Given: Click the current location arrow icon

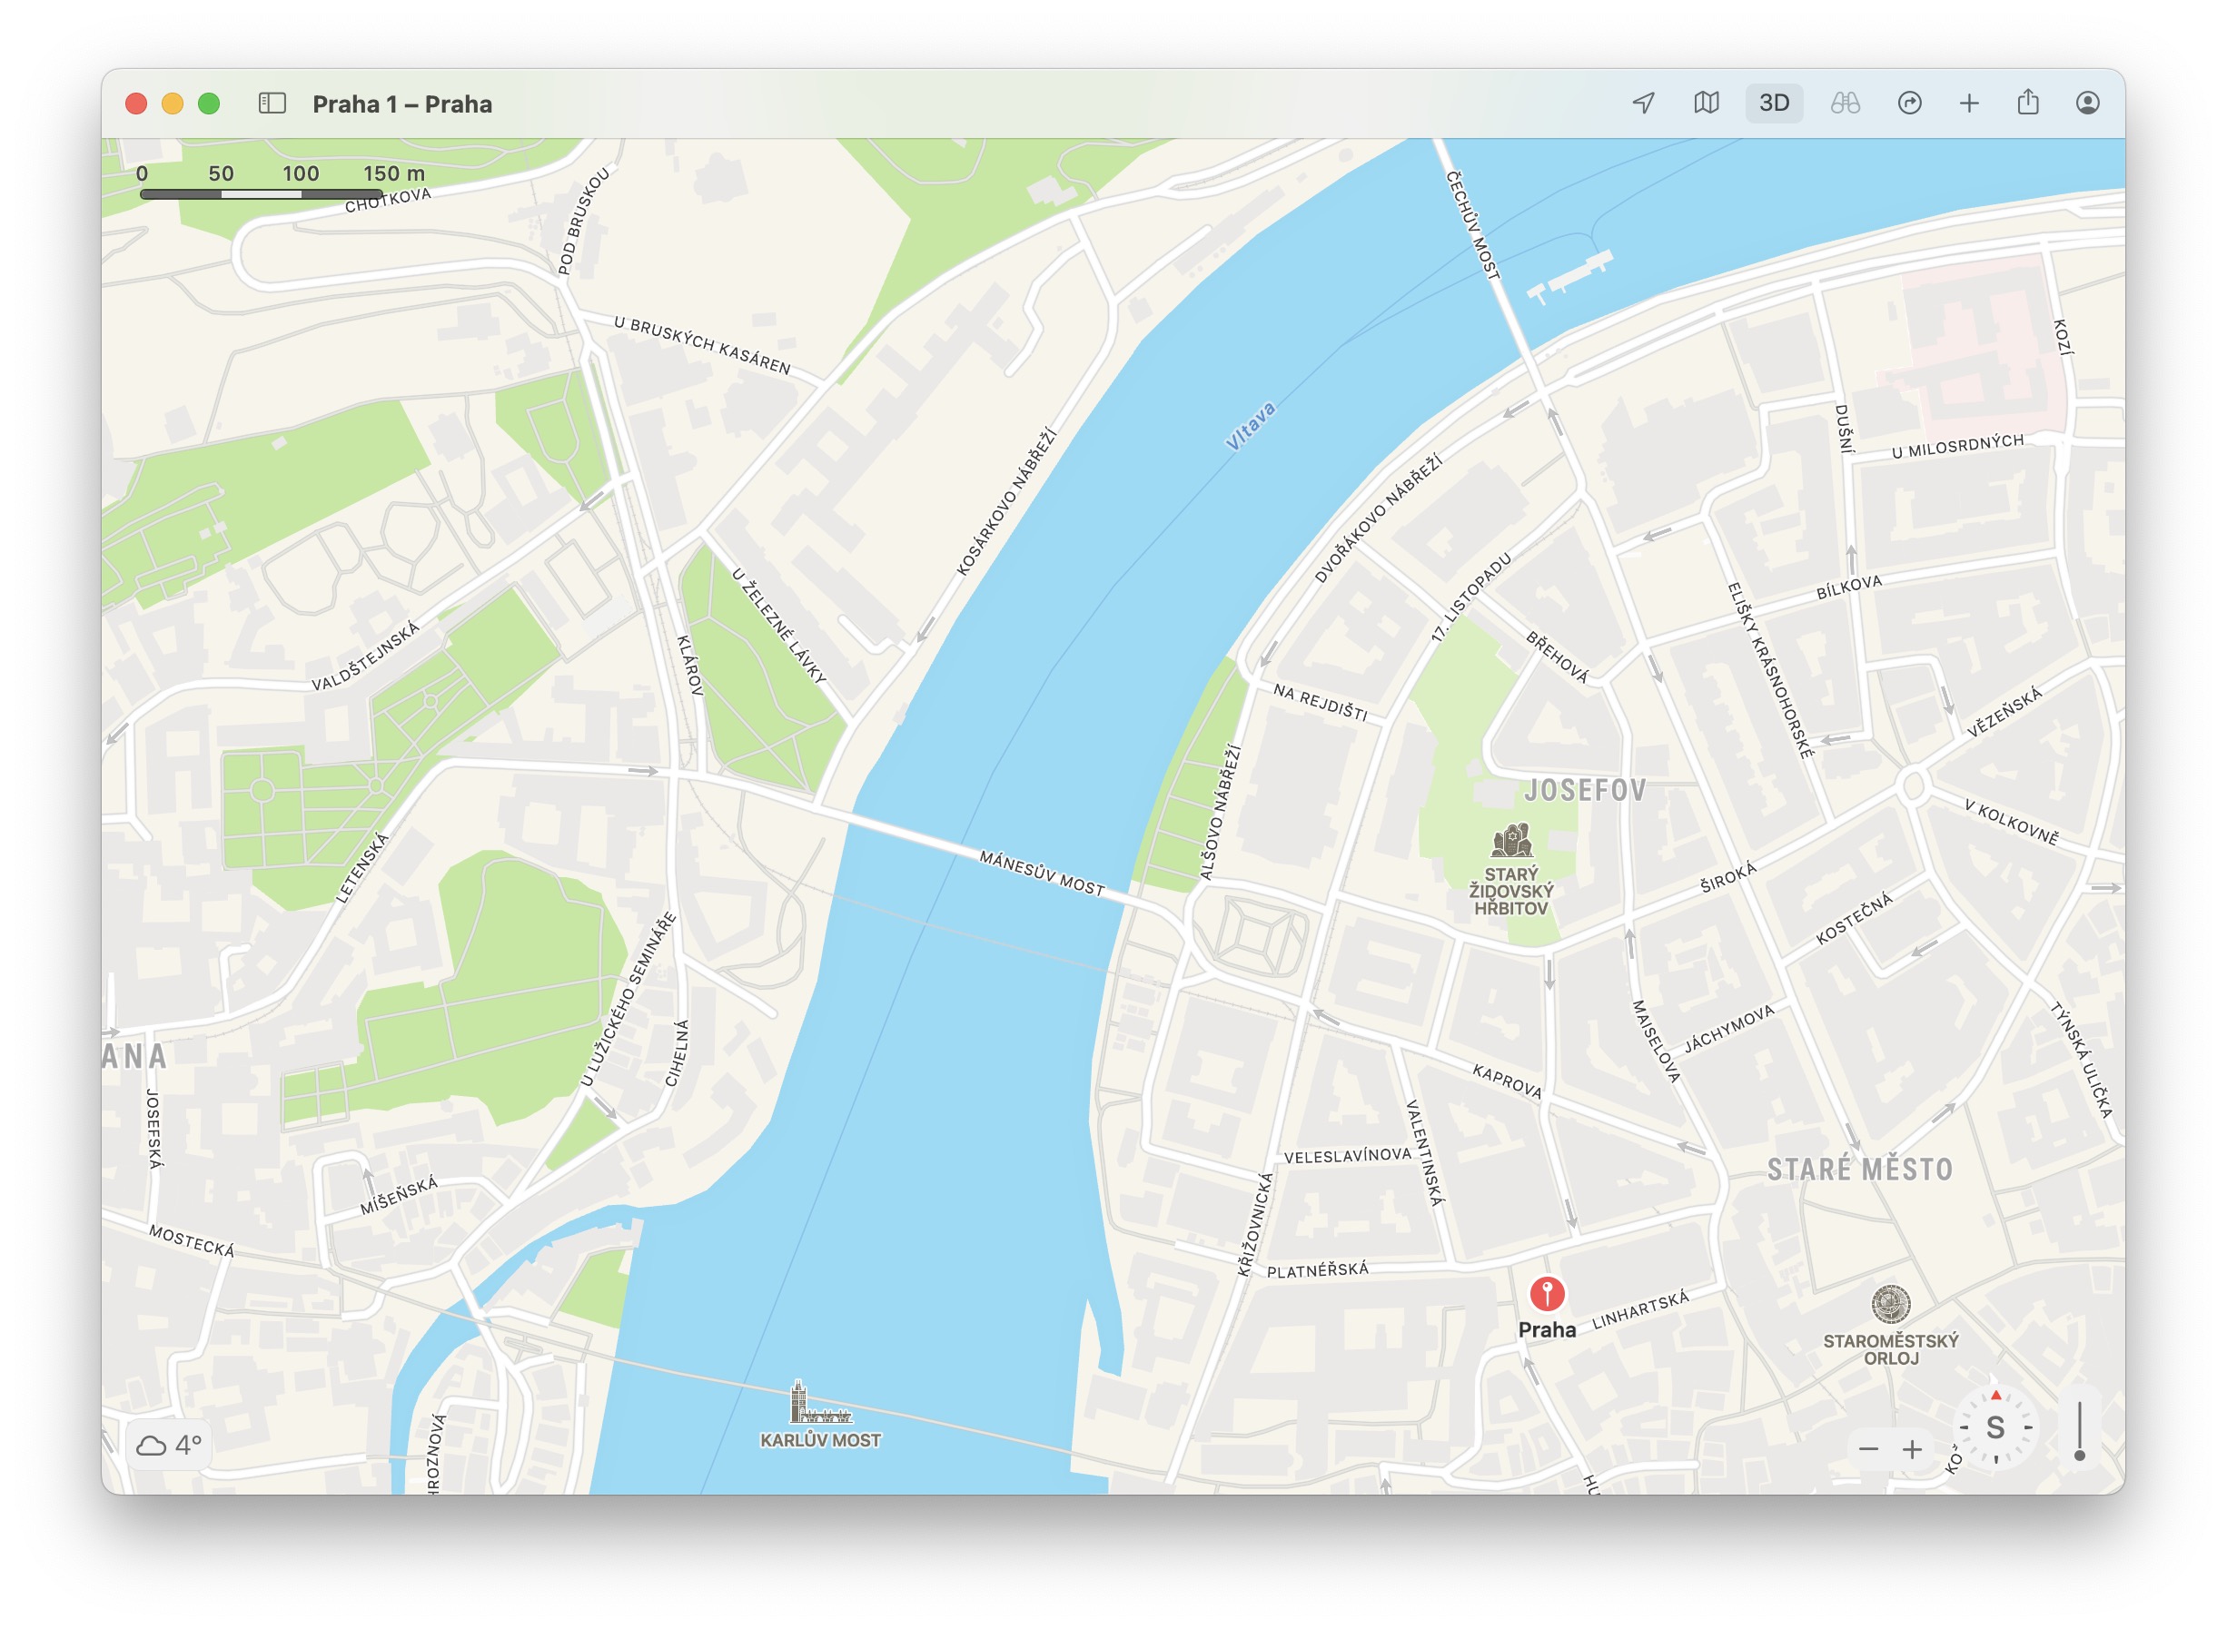Looking at the screenshot, I should pos(1643,103).
